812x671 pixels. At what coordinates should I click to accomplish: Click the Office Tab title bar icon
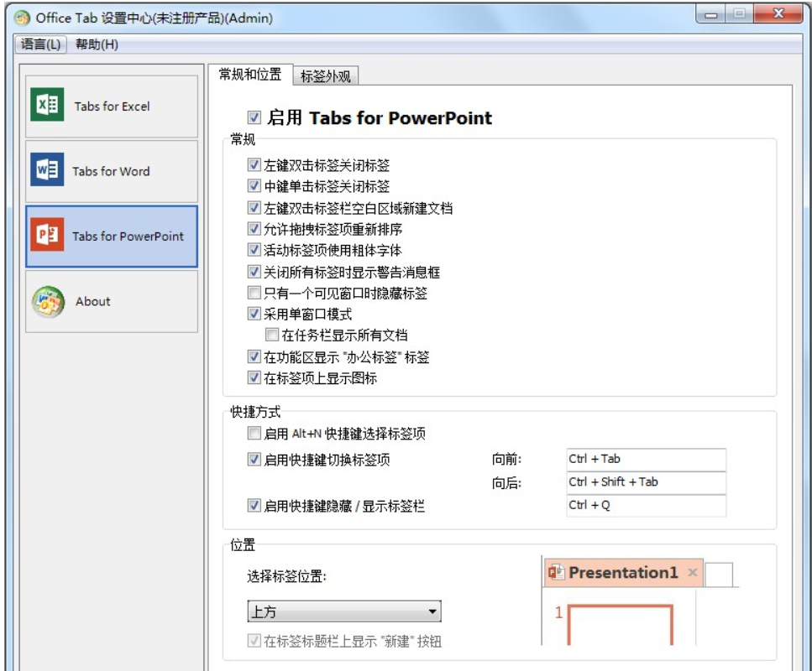point(23,18)
